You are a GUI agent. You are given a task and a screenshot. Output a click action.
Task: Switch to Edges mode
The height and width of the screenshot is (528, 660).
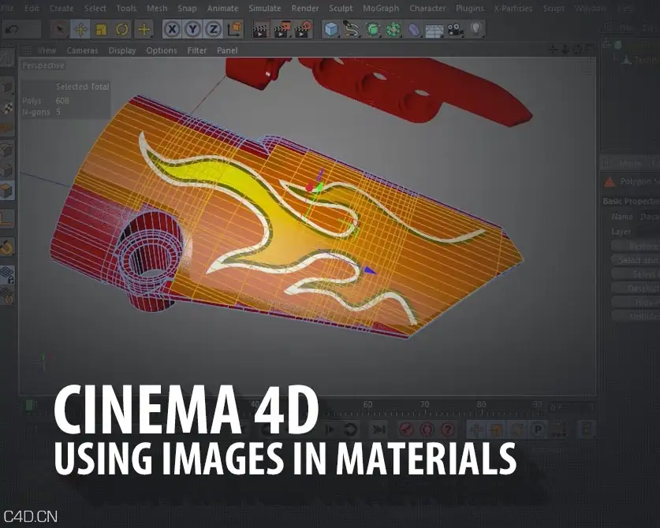[7, 170]
